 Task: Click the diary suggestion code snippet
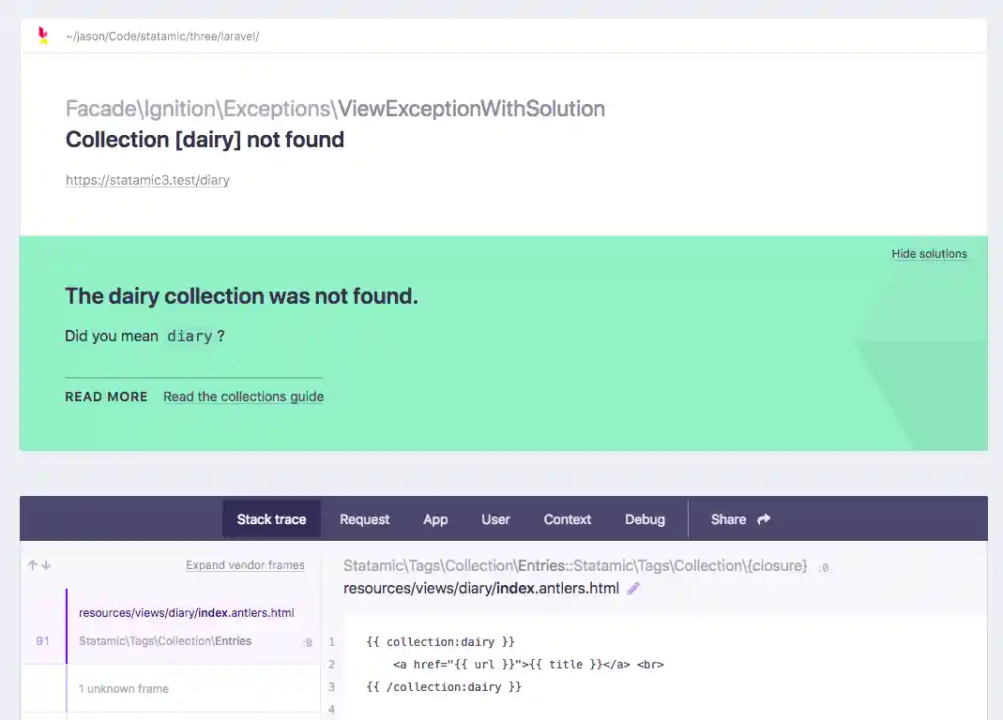click(190, 336)
